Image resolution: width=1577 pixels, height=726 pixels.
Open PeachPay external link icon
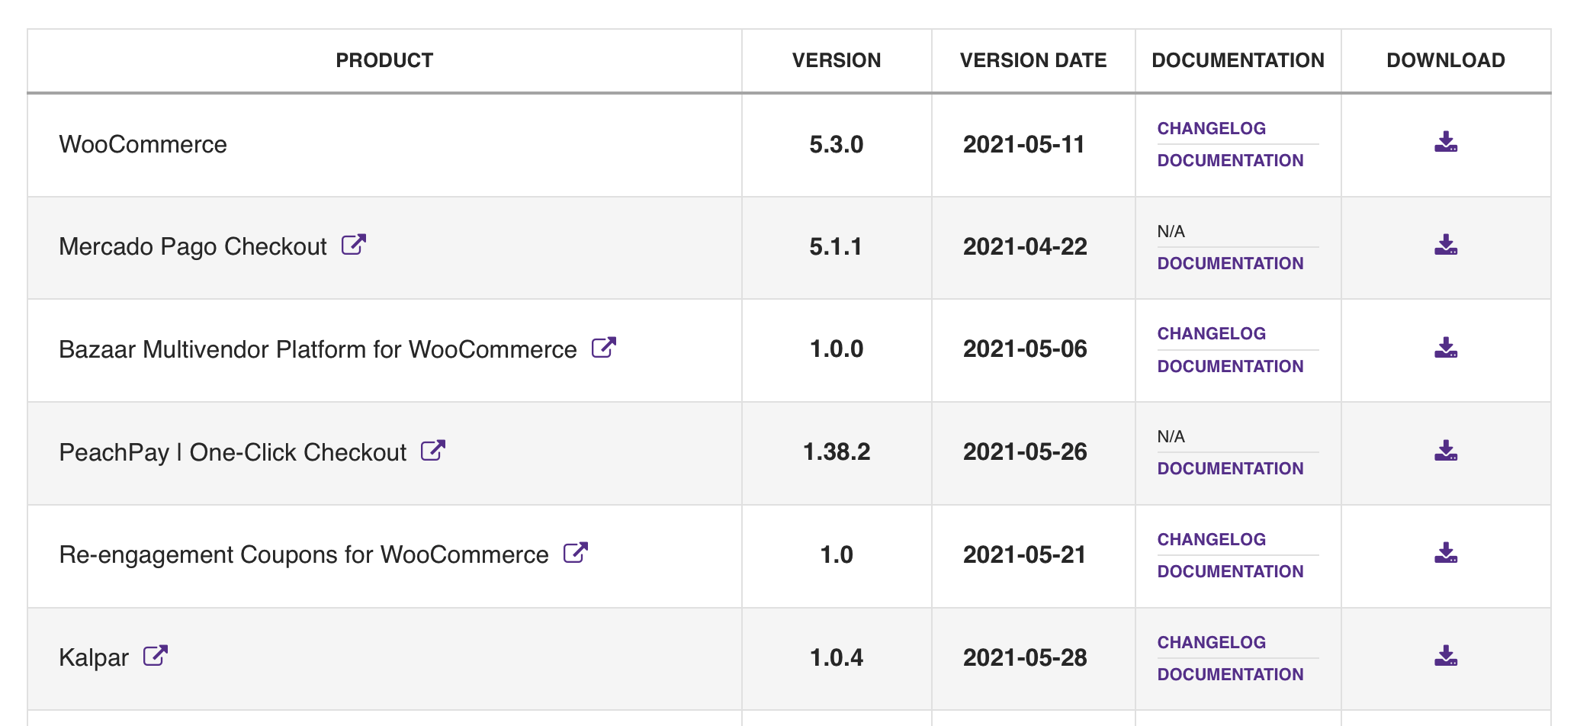point(433,451)
